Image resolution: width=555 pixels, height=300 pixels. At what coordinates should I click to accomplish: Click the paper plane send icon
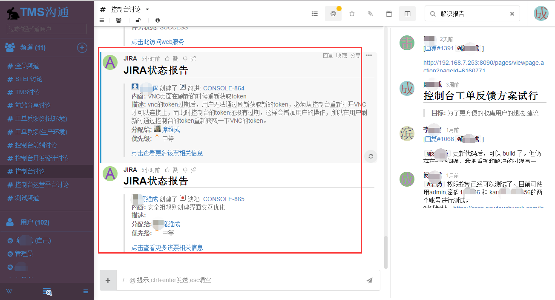(369, 280)
